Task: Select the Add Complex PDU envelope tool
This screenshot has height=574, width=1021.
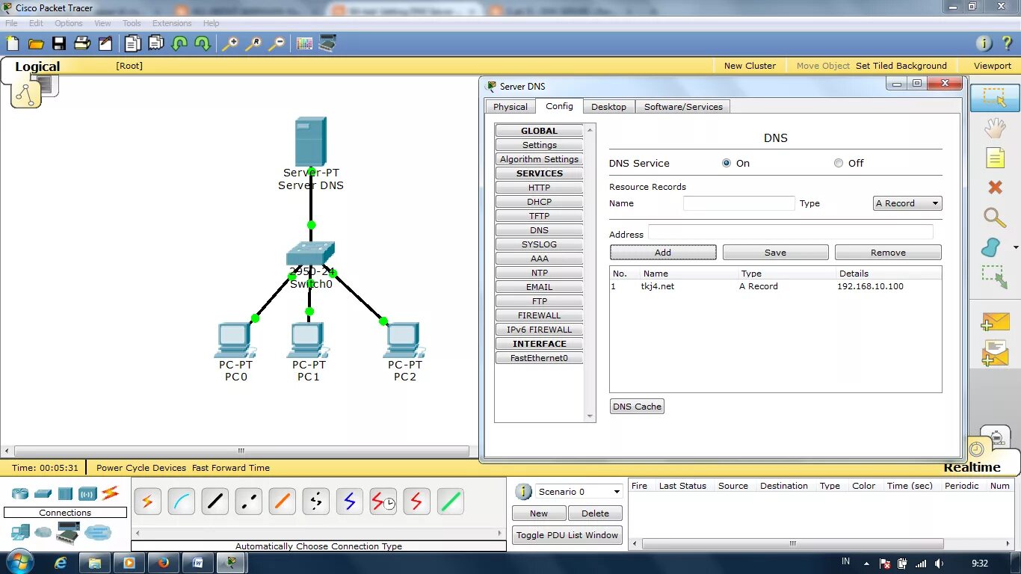Action: click(995, 353)
